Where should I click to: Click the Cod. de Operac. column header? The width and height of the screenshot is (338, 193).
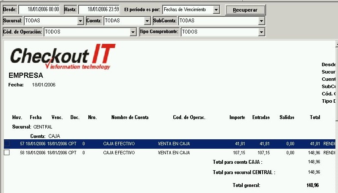tap(189, 117)
